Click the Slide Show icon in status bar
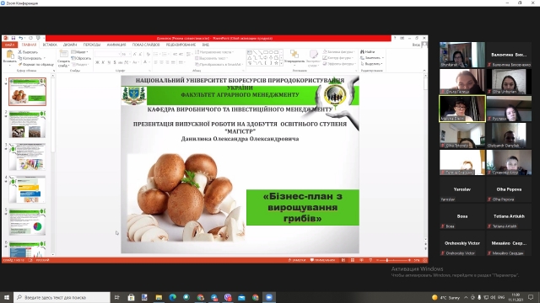 click(370, 260)
